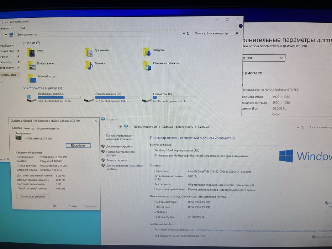The height and width of the screenshot is (249, 332).
Task: Click the 60,000 Гц refresh rate value
Action: pos(279,108)
